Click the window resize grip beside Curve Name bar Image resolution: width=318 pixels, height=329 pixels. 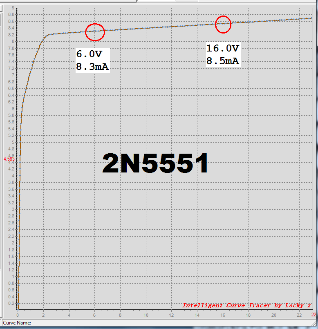click(314, 323)
